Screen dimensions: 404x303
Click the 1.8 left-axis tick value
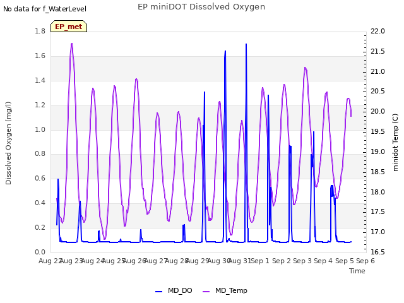click(40, 31)
